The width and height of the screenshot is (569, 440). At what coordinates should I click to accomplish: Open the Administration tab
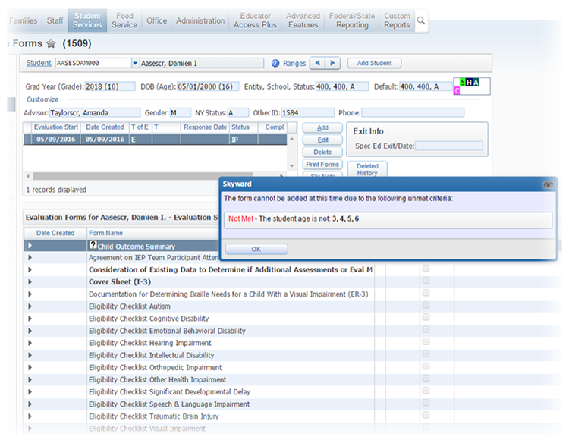(x=200, y=20)
